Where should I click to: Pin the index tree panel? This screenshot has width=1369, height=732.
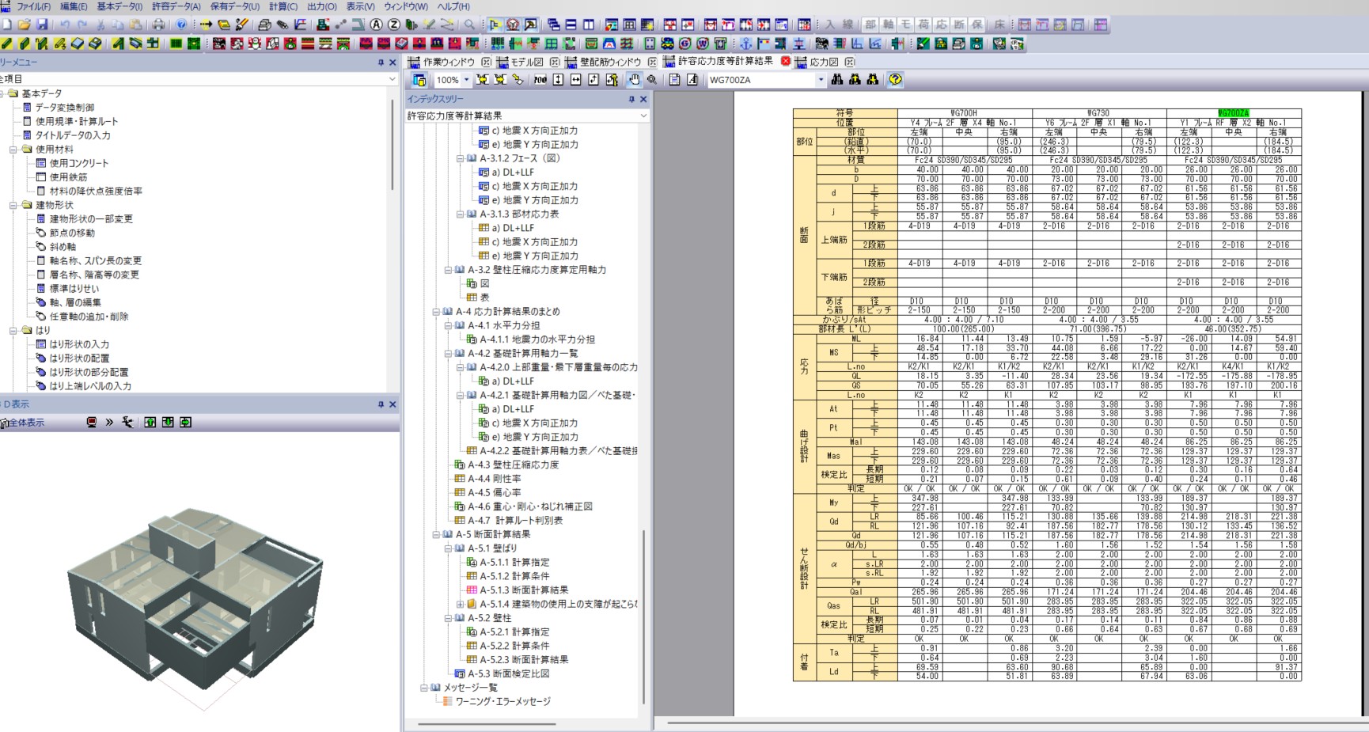(x=631, y=100)
